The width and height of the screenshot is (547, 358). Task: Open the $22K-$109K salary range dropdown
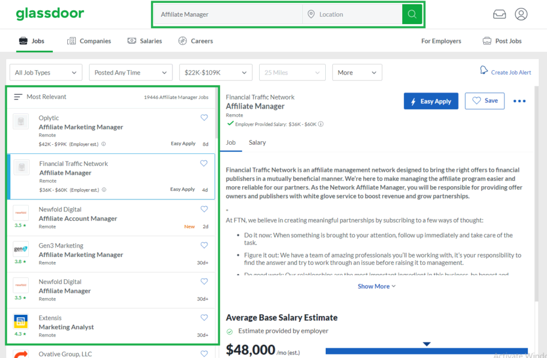[216, 73]
